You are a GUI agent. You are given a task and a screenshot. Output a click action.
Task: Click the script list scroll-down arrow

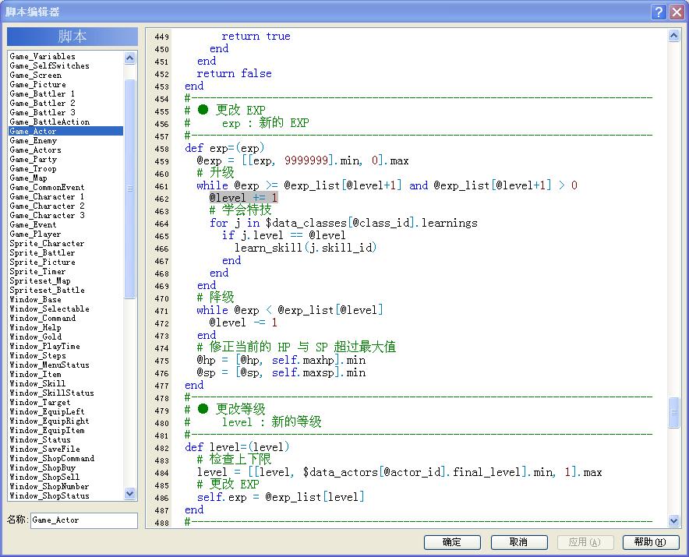click(129, 493)
